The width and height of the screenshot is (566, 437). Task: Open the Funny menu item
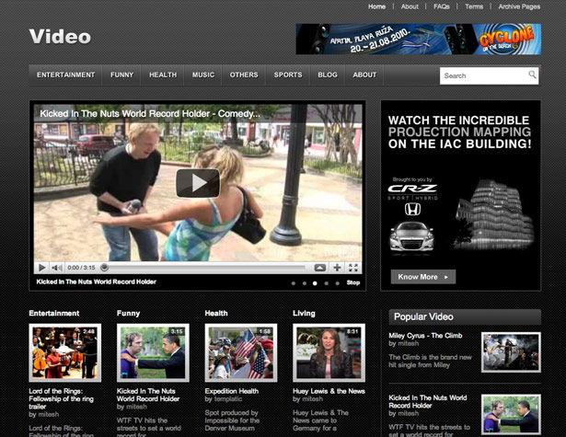tap(122, 75)
